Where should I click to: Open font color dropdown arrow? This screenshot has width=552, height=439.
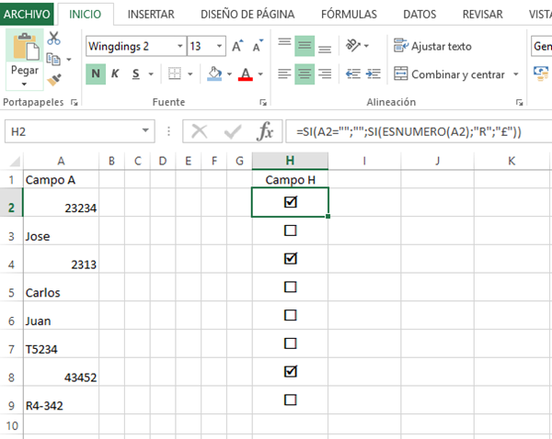pyautogui.click(x=260, y=73)
